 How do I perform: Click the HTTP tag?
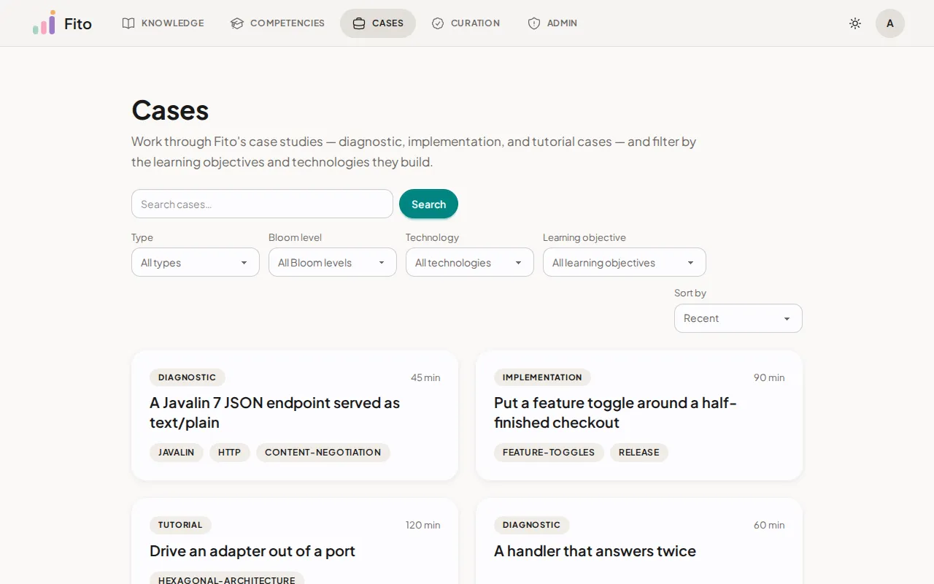[x=230, y=453]
